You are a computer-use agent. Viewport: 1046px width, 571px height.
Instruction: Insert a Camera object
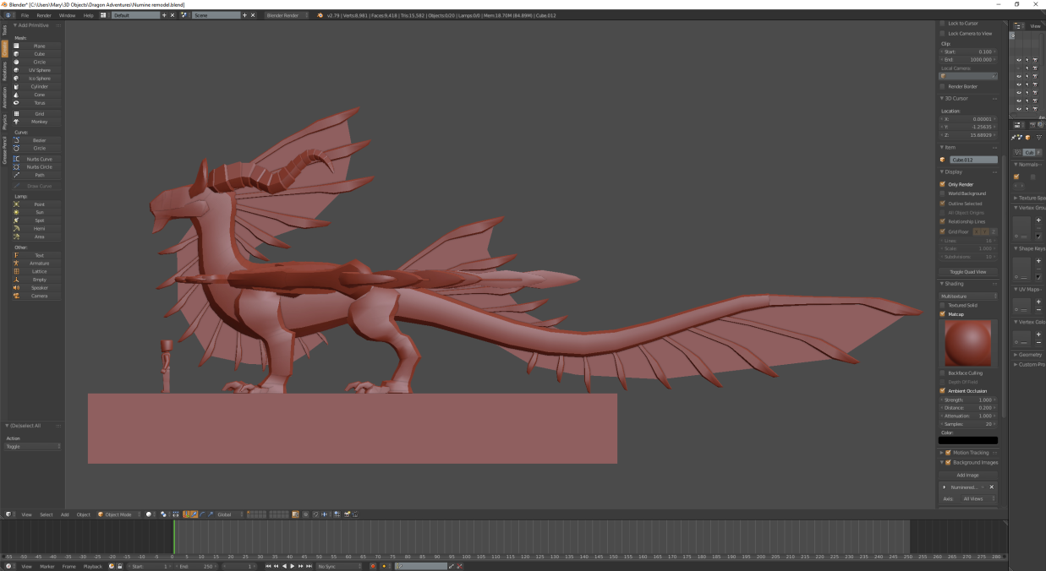tap(39, 296)
